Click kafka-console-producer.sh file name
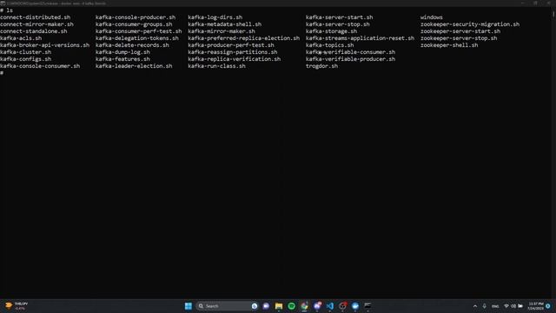Screen dimensions: 556x313 point(136,17)
